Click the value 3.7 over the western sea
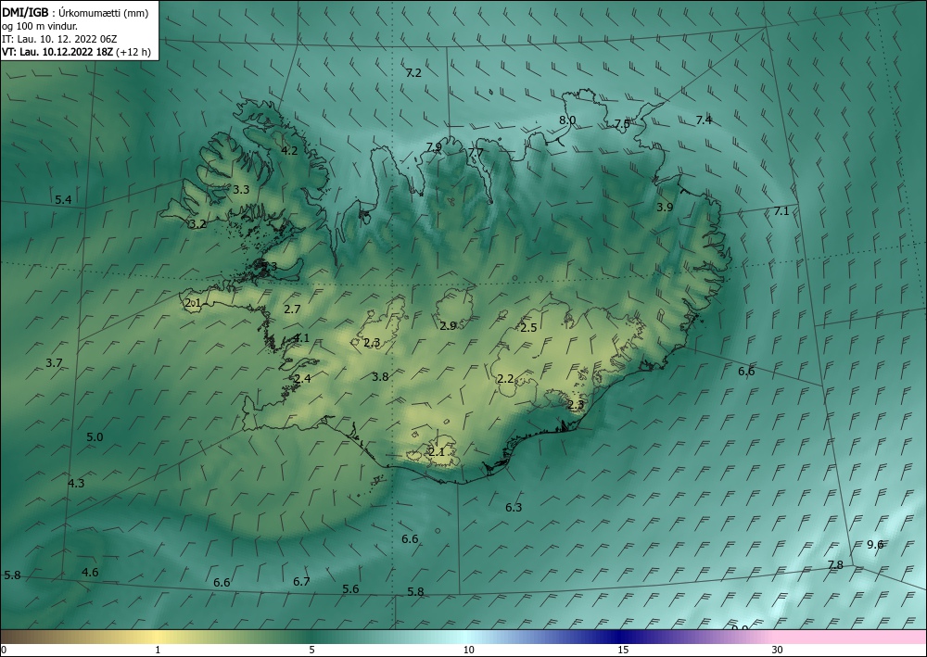Viewport: 927px width, 657px height. point(54,362)
